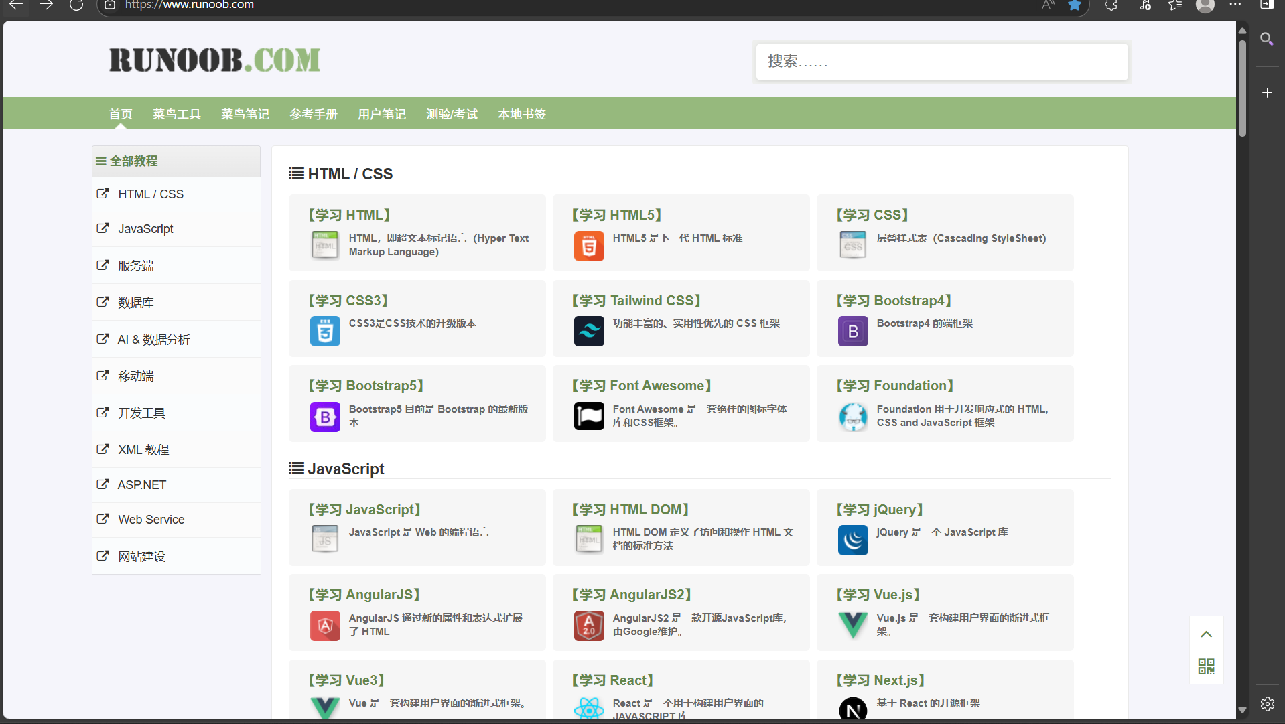Click the RUNOOB.COM site logo
This screenshot has height=724, width=1285.
coord(214,60)
